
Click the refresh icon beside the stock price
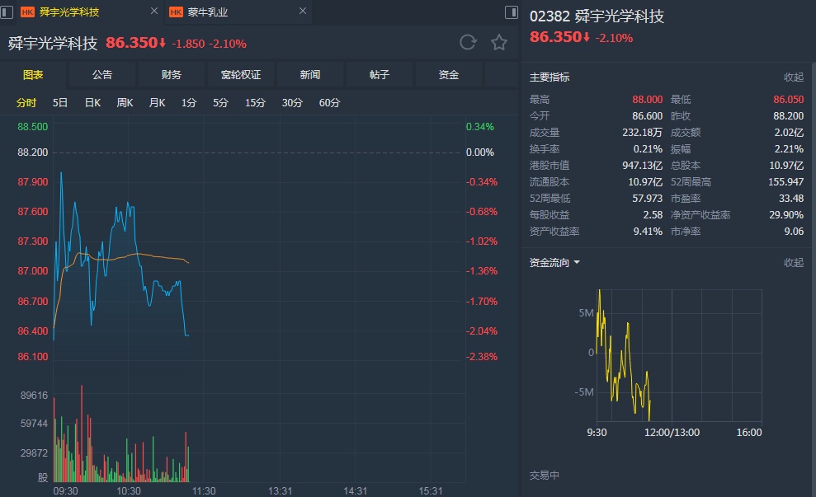pyautogui.click(x=468, y=43)
